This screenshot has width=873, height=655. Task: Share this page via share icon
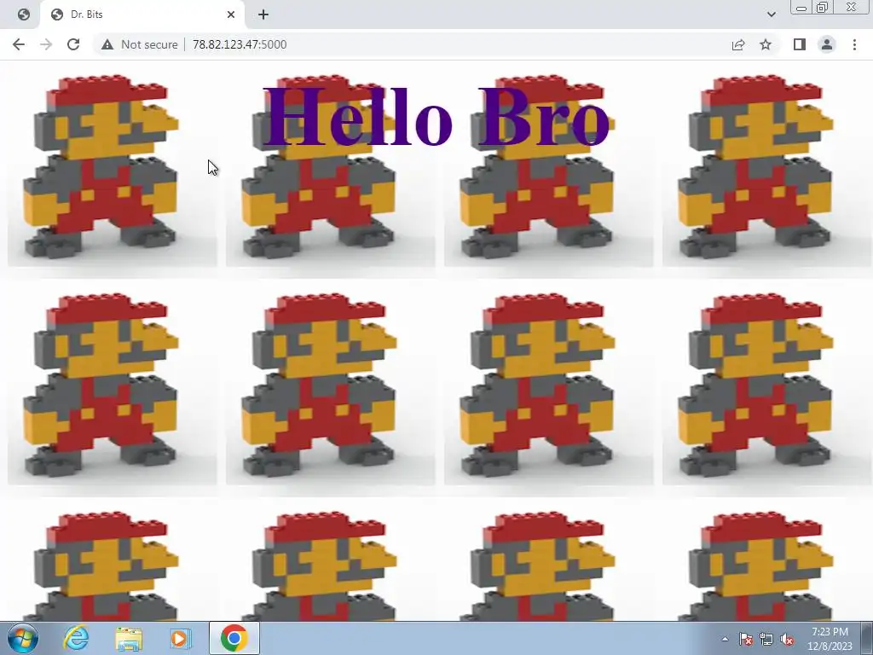coord(738,44)
